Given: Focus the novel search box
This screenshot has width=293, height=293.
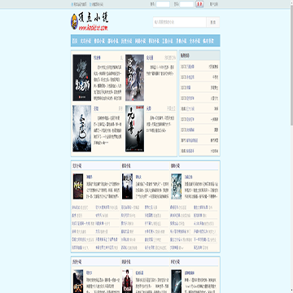Looking at the screenshot, I should pos(180,22).
